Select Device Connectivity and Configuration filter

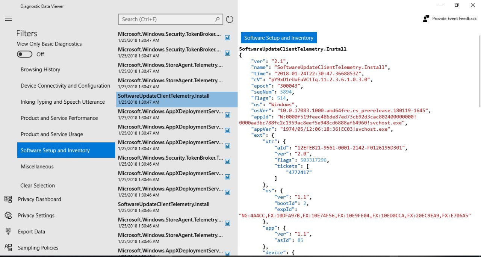tap(65, 86)
